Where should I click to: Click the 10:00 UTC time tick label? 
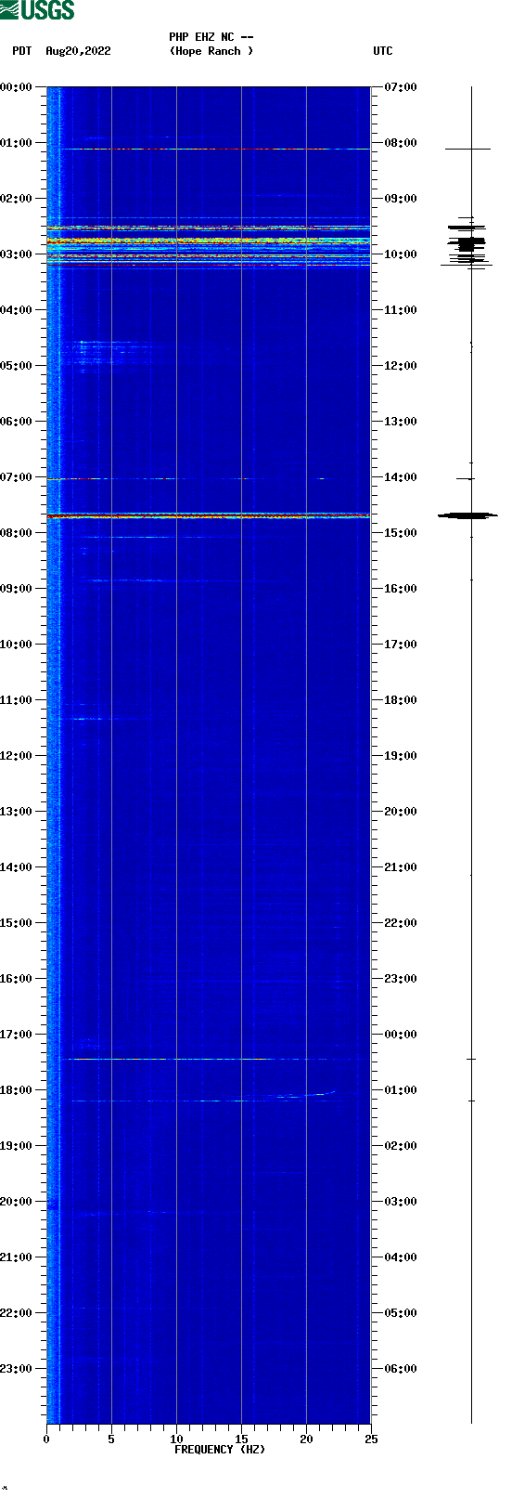tap(401, 254)
